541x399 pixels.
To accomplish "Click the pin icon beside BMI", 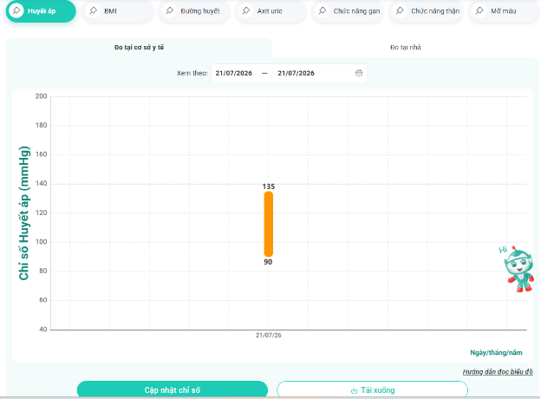I will click(x=93, y=11).
